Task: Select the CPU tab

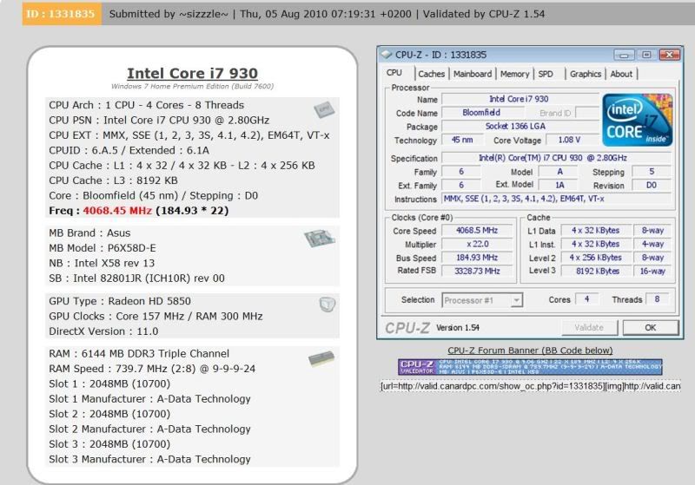Action: 394,73
